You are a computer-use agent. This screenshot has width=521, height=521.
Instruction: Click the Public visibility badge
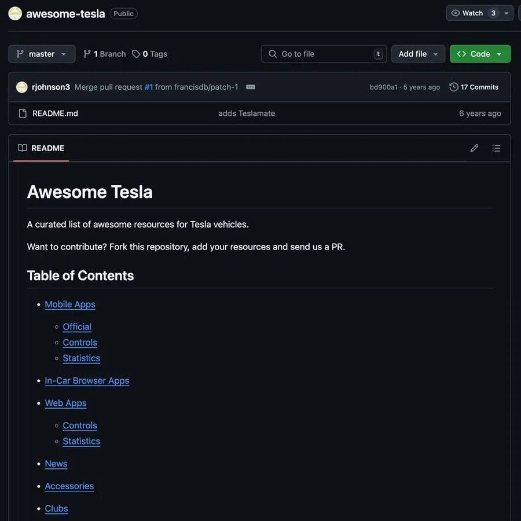coord(124,14)
